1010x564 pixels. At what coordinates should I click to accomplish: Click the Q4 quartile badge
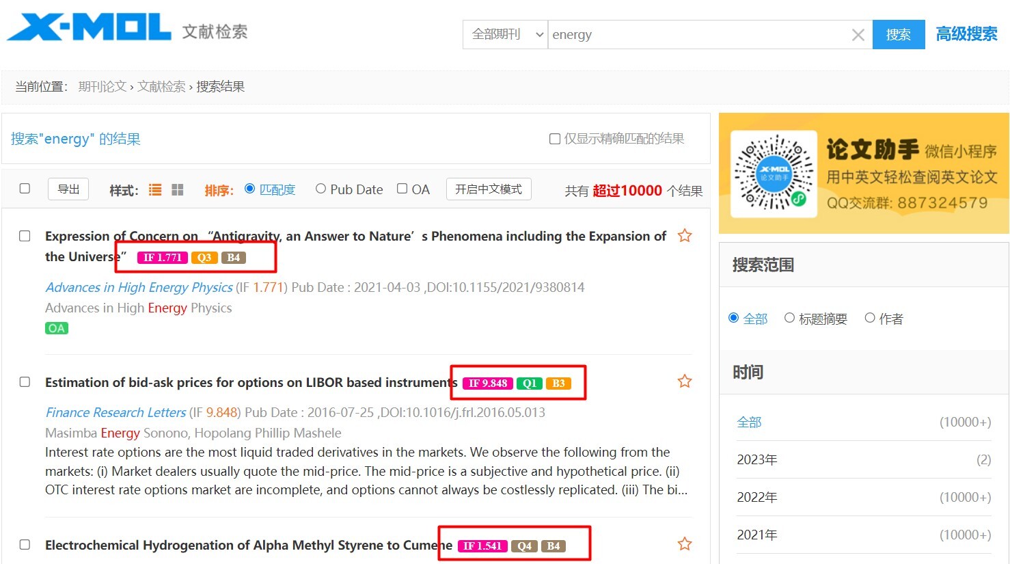(524, 546)
